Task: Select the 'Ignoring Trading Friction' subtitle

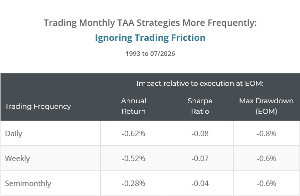Action: pyautogui.click(x=150, y=38)
